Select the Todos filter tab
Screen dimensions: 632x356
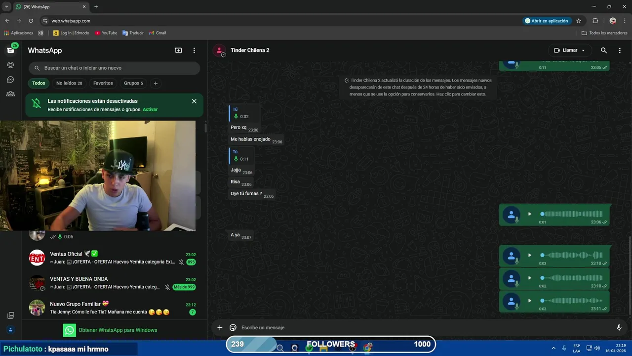click(39, 83)
